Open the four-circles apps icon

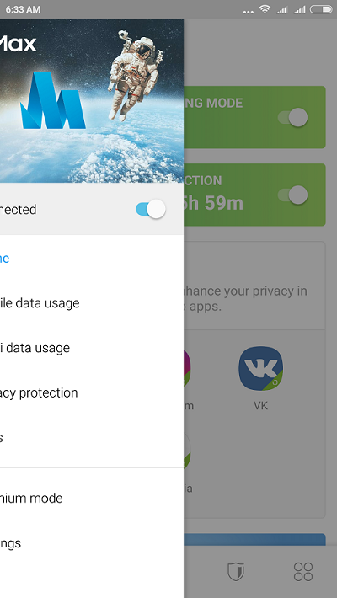(303, 572)
